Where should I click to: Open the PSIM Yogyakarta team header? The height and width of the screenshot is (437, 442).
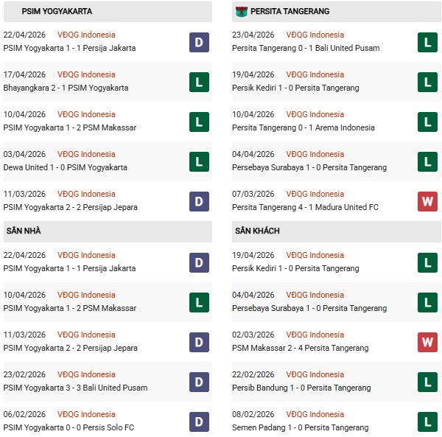(x=57, y=12)
